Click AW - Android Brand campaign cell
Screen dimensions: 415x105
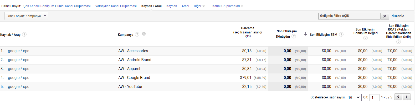[135, 60]
